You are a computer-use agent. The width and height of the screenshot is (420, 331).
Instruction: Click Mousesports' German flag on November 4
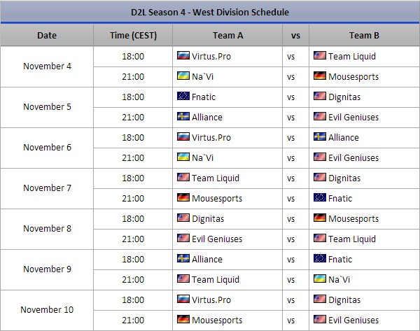[320, 76]
